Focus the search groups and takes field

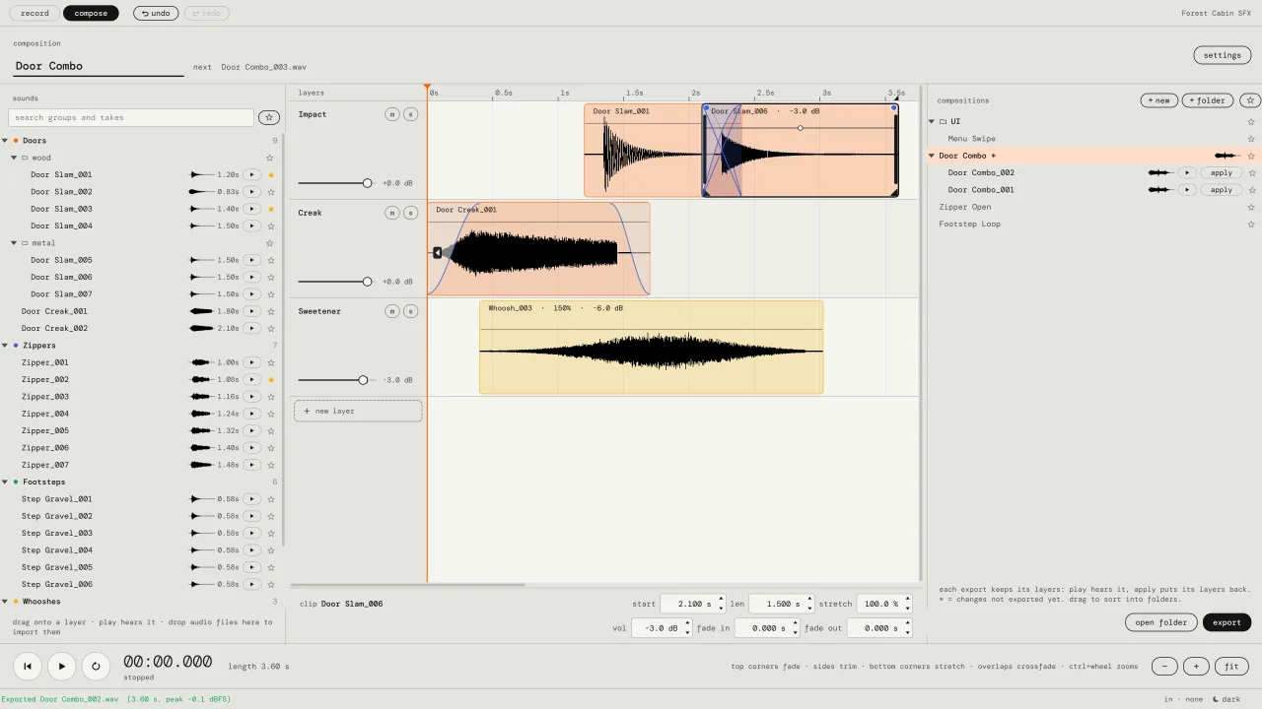click(131, 118)
